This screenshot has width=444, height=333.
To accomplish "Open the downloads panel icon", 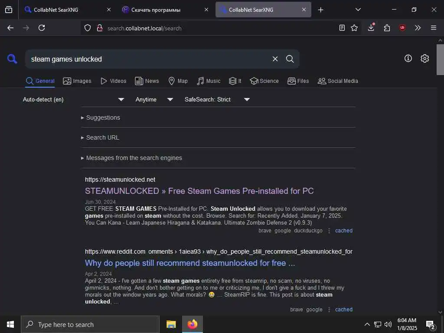I will point(371,27).
